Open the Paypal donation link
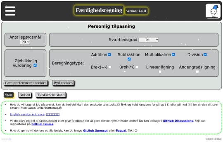Image resolution: width=223 pixels, height=167 pixels. (121, 130)
